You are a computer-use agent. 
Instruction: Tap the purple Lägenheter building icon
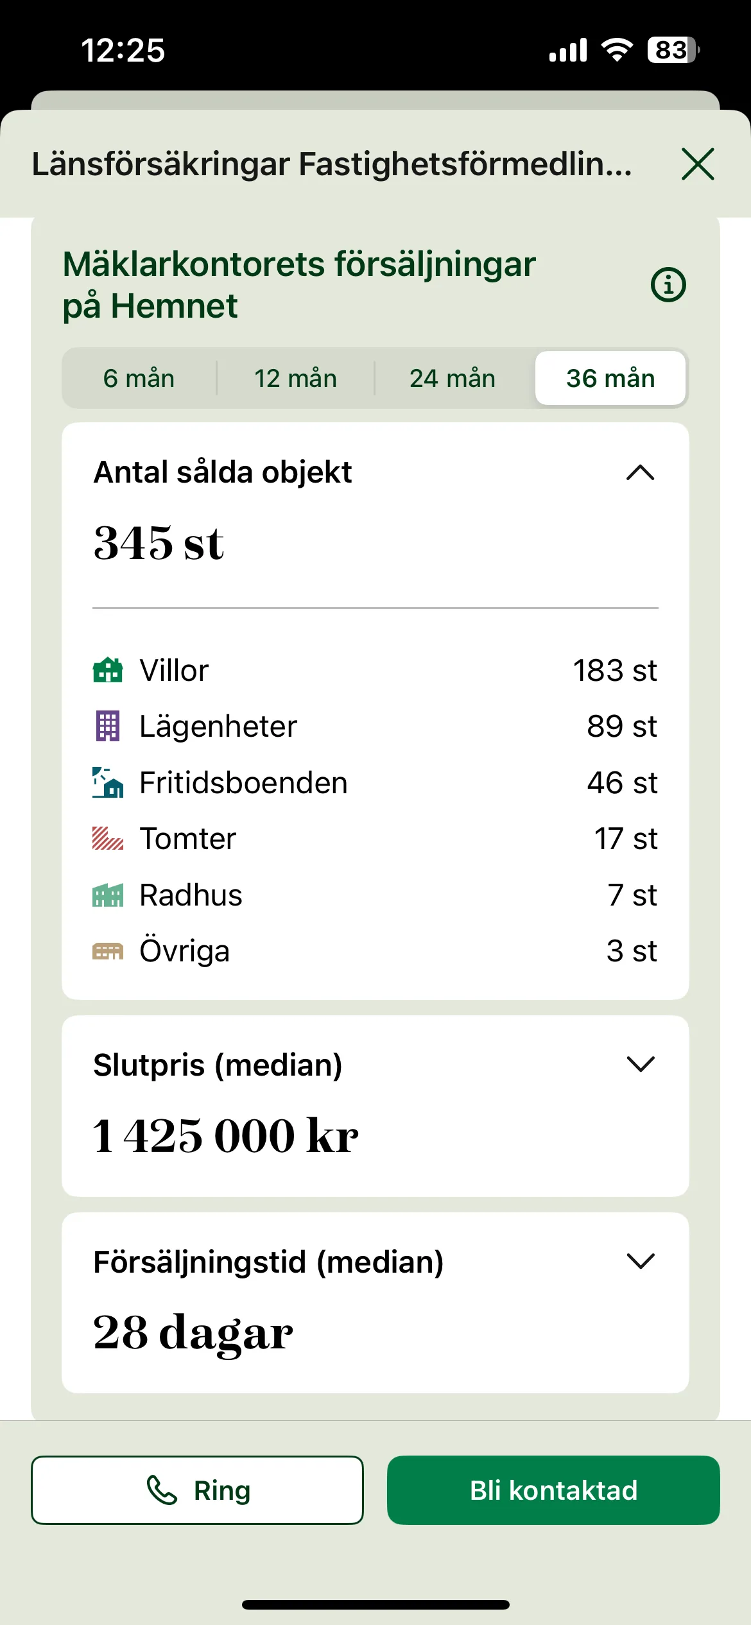click(108, 726)
